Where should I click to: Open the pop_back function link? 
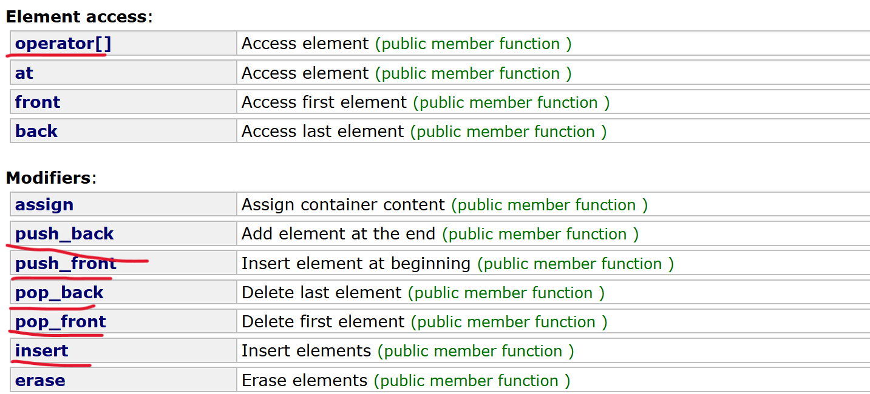tap(59, 293)
